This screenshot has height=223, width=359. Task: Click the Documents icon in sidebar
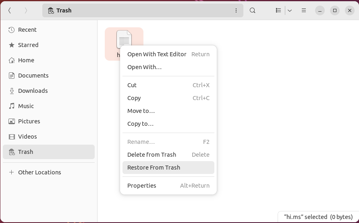click(11, 76)
